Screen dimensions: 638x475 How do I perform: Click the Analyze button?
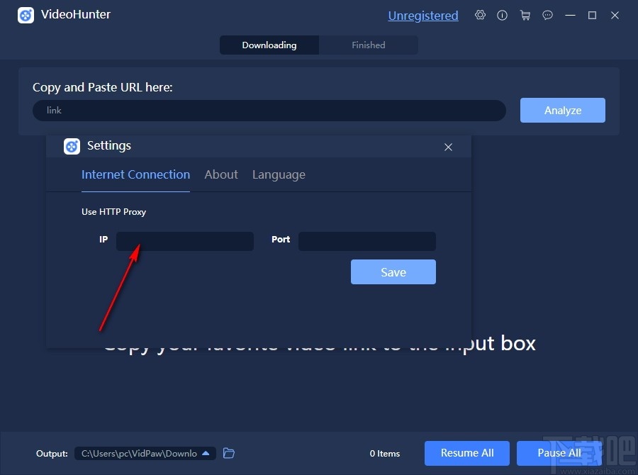point(563,111)
